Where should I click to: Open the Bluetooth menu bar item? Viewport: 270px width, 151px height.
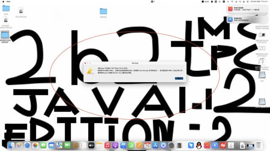tap(228, 1)
